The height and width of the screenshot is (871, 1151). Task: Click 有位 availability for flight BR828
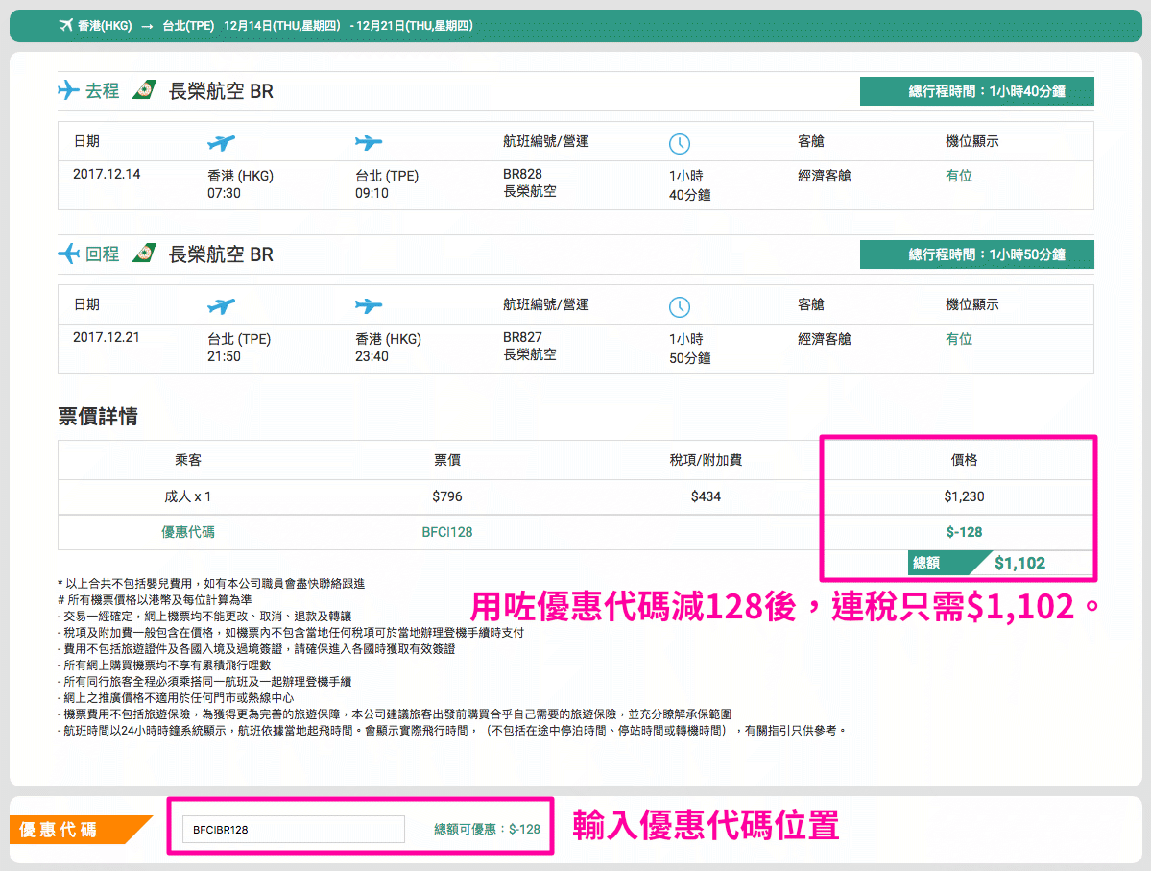coord(959,176)
